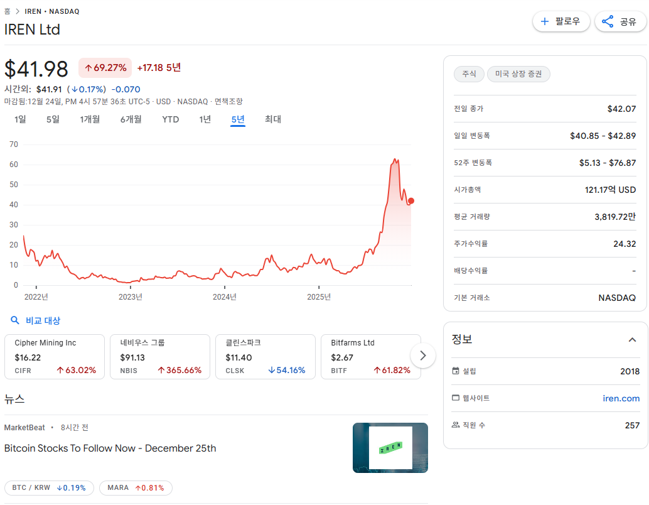Click the 69.27% change badge
This screenshot has width=649, height=505.
105,68
